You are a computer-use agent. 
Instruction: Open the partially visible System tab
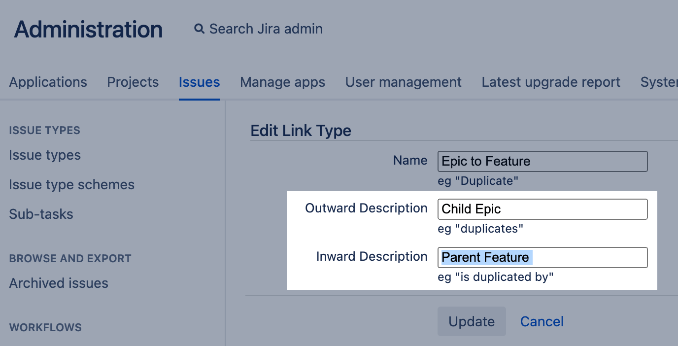[x=659, y=82]
